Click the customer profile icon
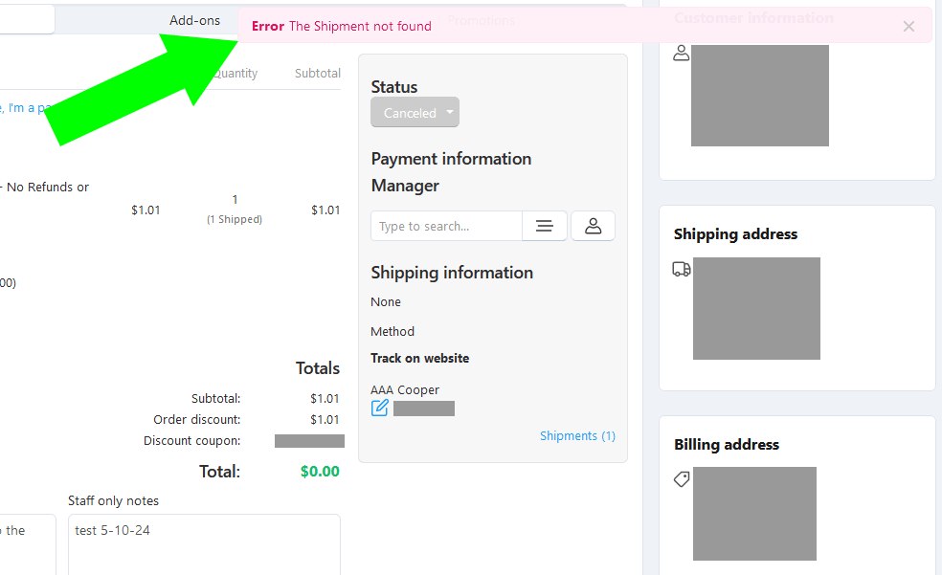 coord(682,53)
